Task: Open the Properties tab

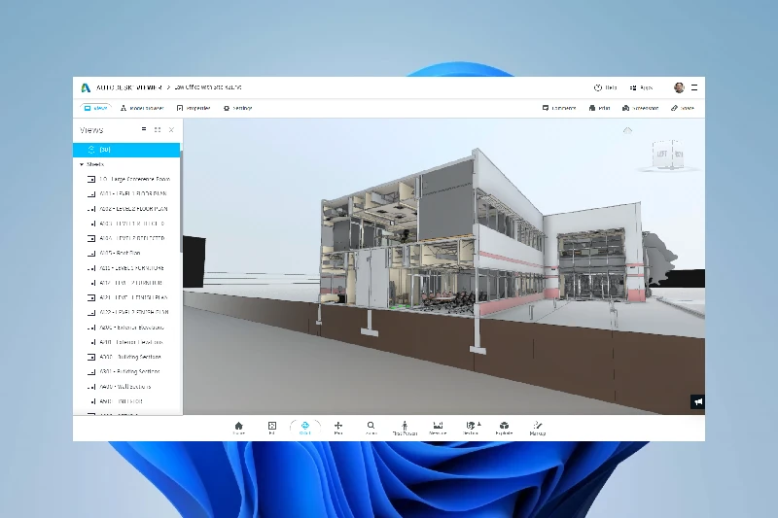Action: tap(194, 108)
